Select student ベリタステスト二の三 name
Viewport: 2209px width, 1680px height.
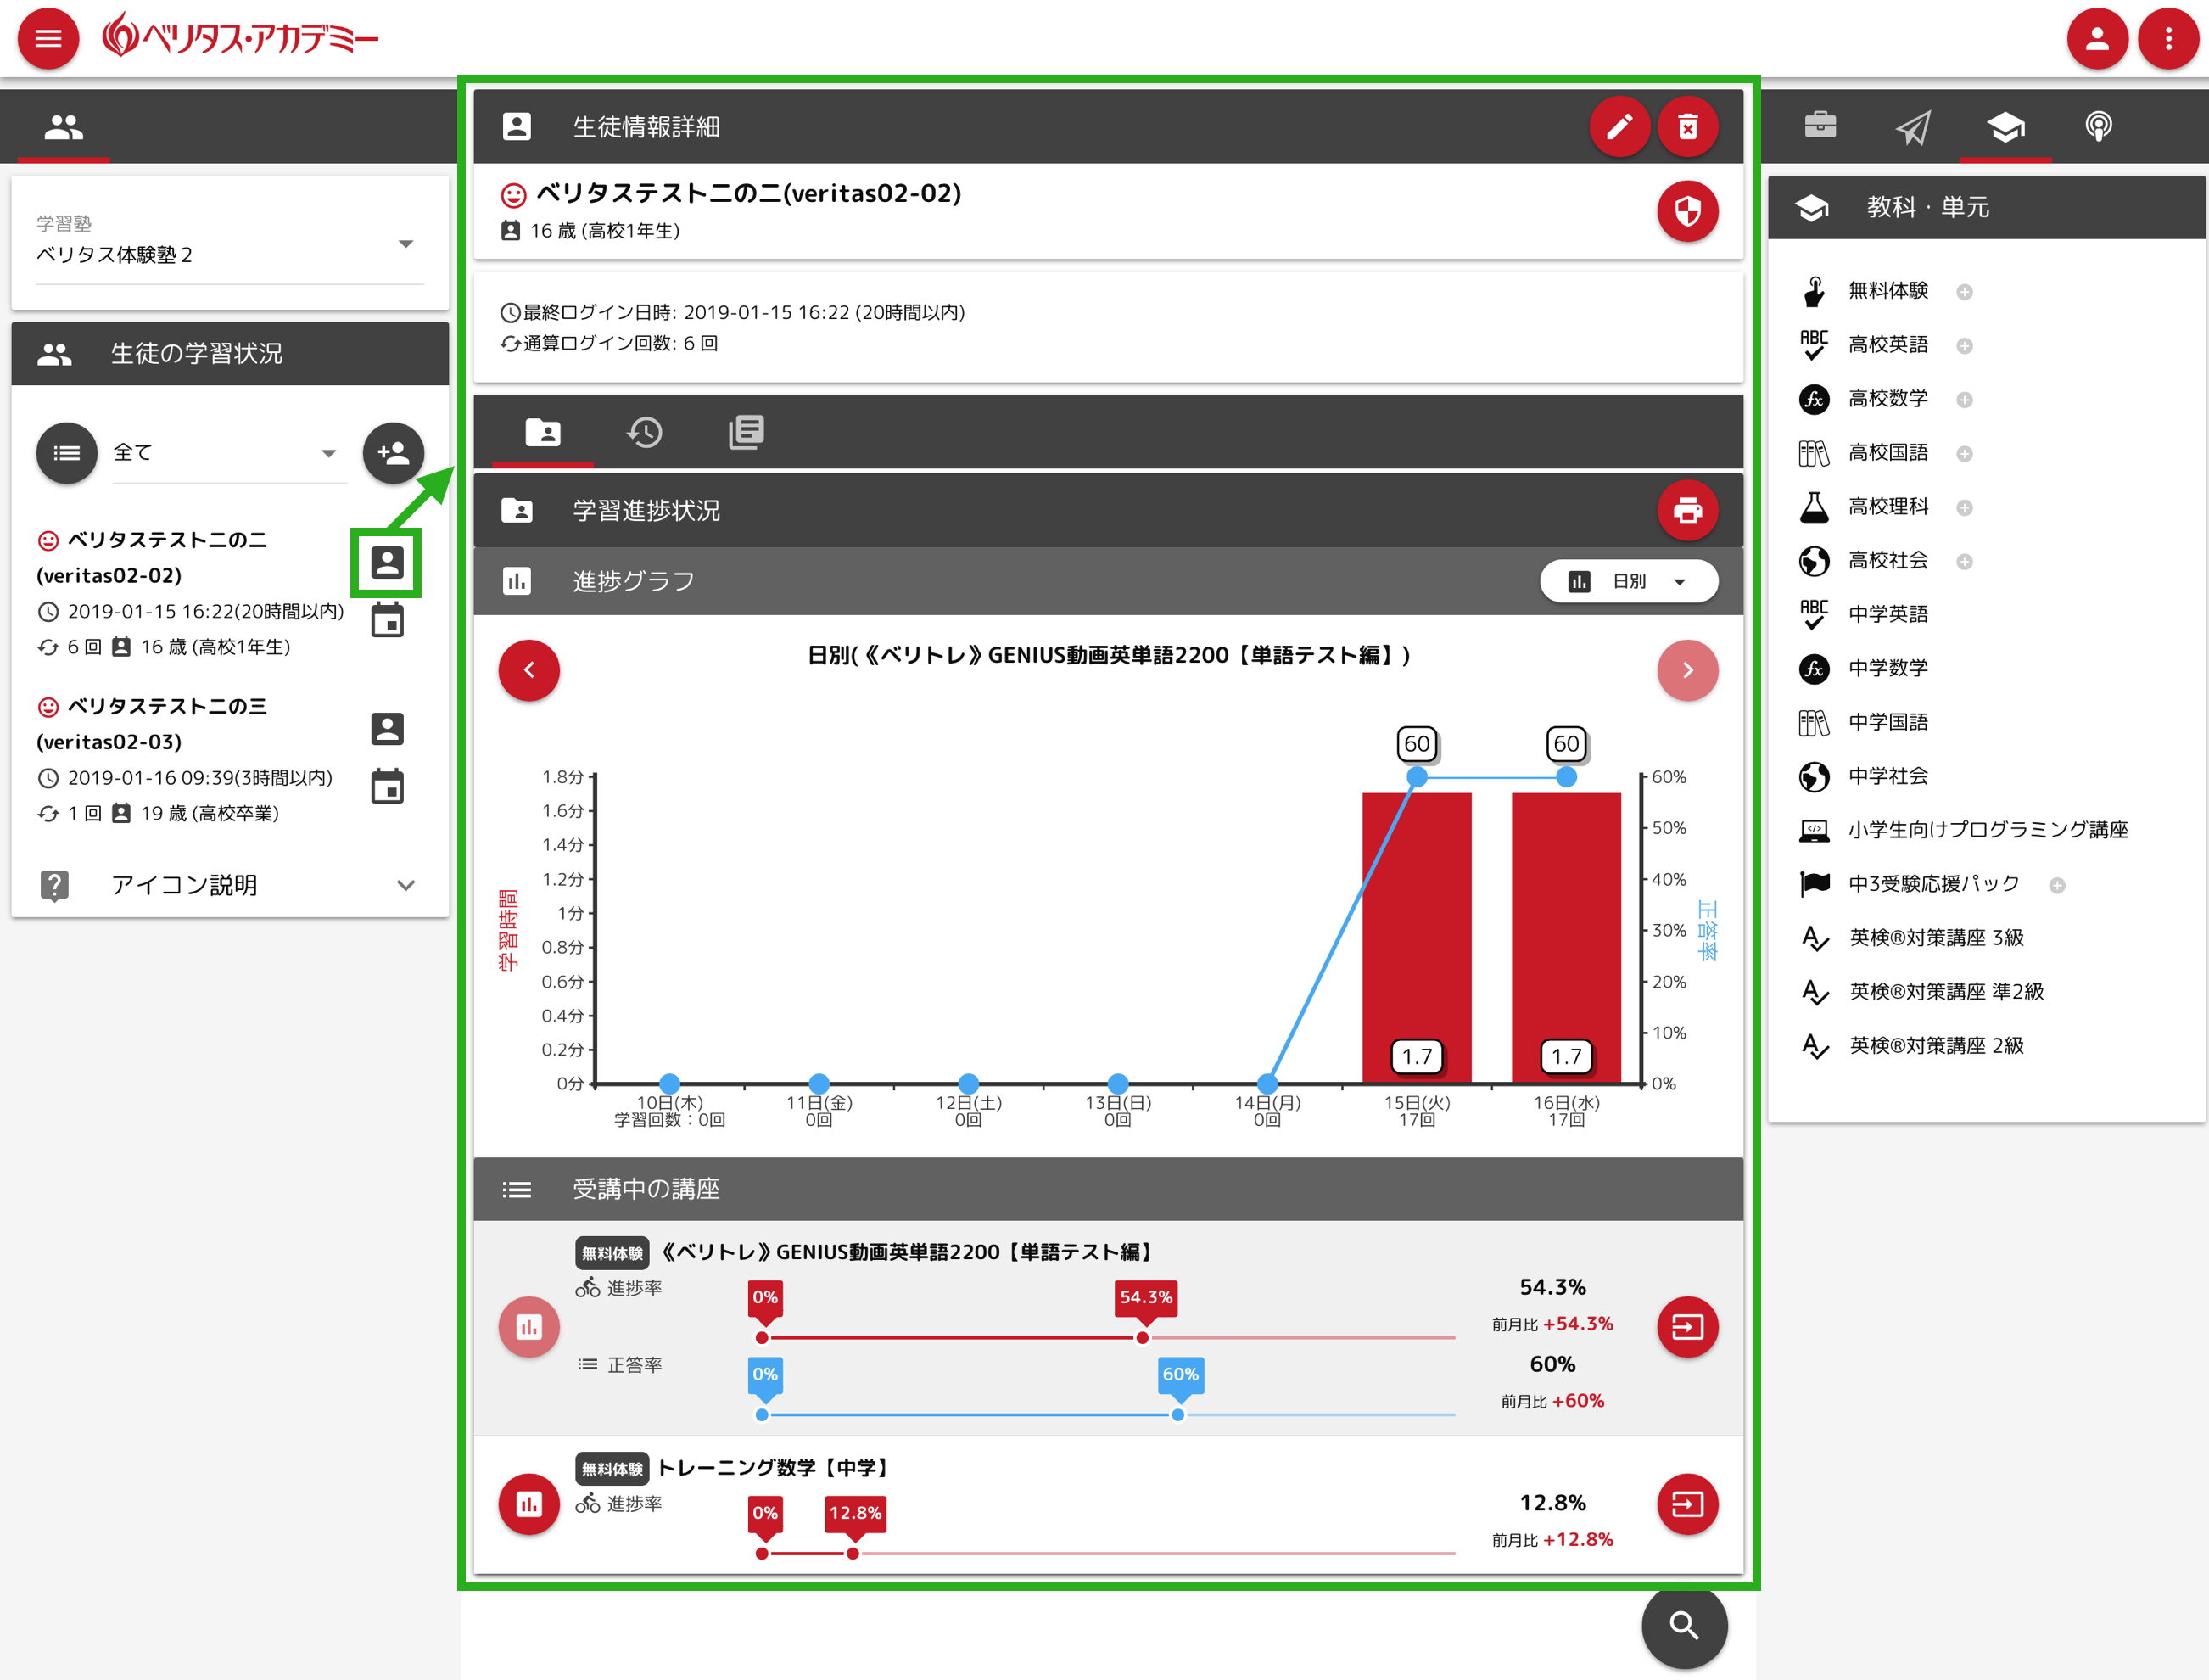tap(167, 707)
